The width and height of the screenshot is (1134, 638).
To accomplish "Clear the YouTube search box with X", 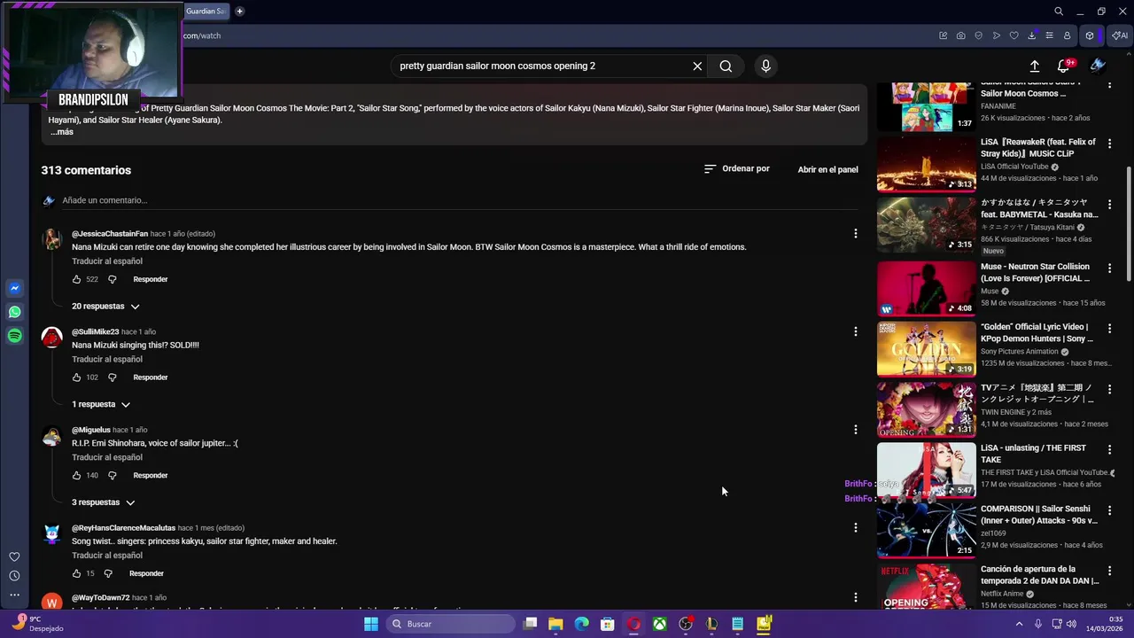I will 697,66.
